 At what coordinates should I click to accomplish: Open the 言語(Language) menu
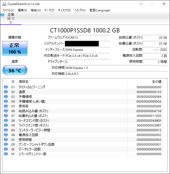pos(100,10)
